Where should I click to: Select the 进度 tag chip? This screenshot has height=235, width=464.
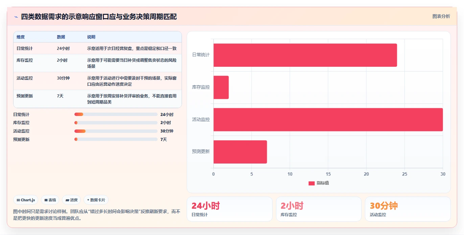point(71,200)
